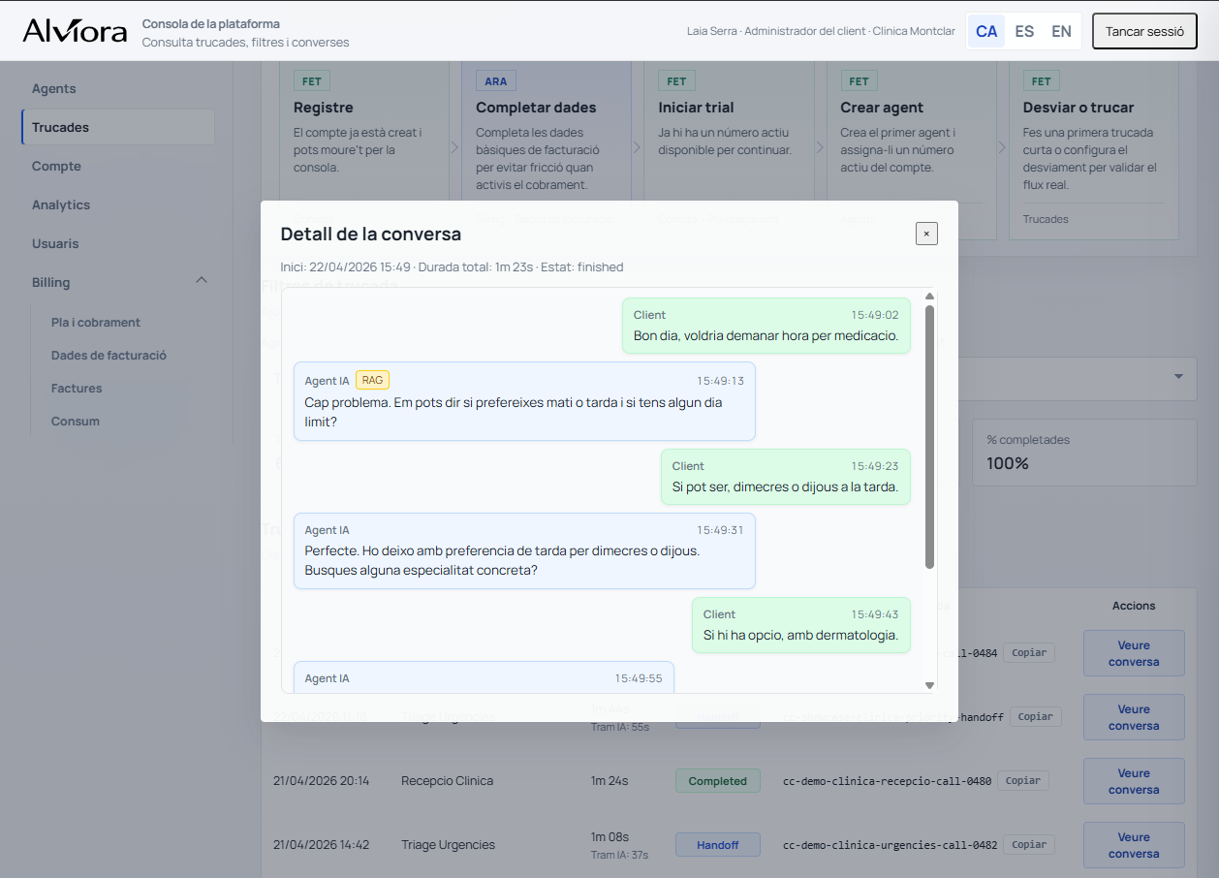This screenshot has height=878, width=1219.
Task: Open the filter dropdown arrow behind the dialog
Action: click(1178, 376)
